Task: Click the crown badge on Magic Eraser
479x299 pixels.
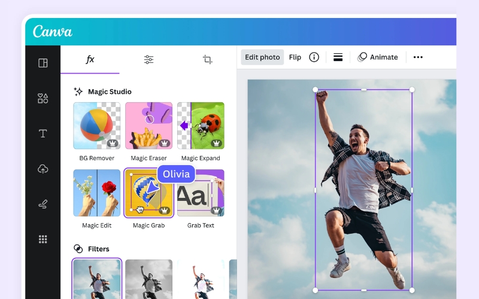Action: click(164, 143)
